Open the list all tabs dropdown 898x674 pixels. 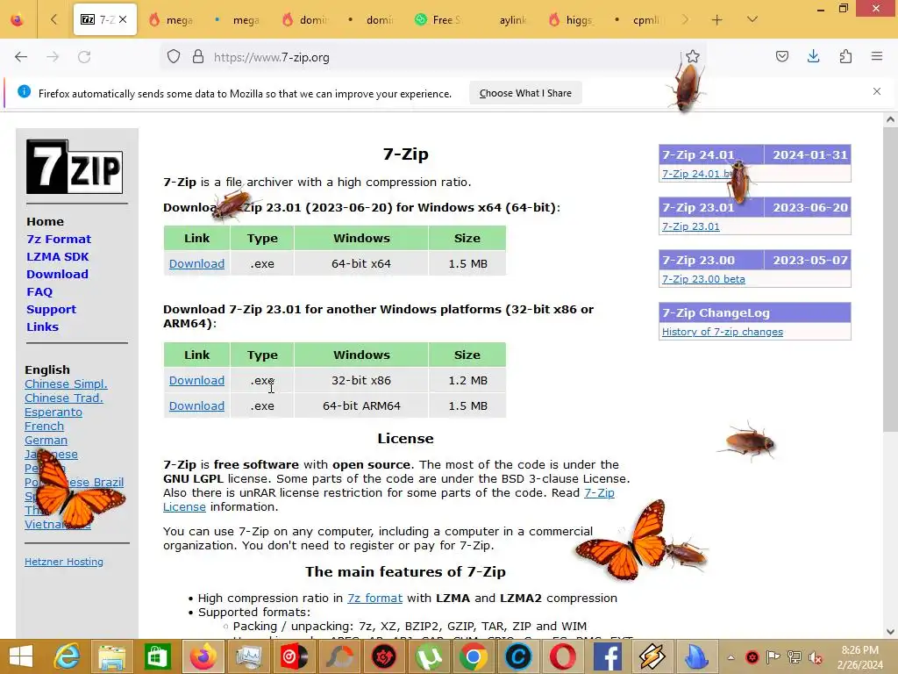(x=752, y=19)
